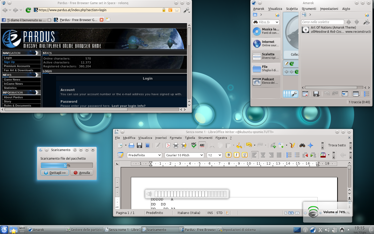Open the Insert Table dropdown arrow
The width and height of the screenshot is (374, 234).
pyautogui.click(x=286, y=145)
